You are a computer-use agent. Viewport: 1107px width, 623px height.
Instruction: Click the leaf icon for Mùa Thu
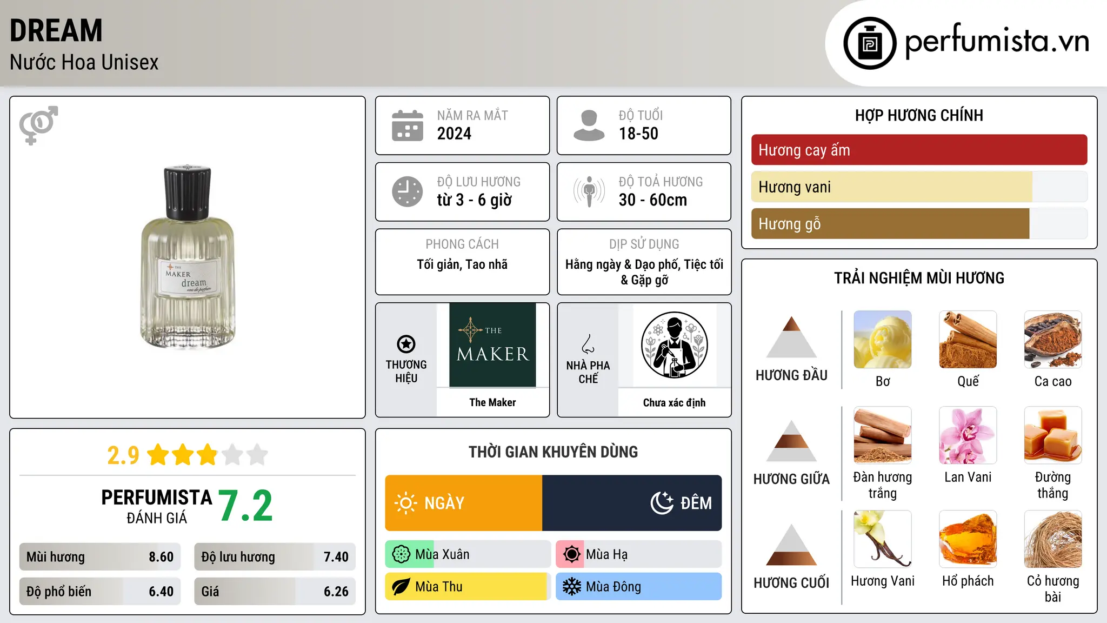click(x=401, y=587)
